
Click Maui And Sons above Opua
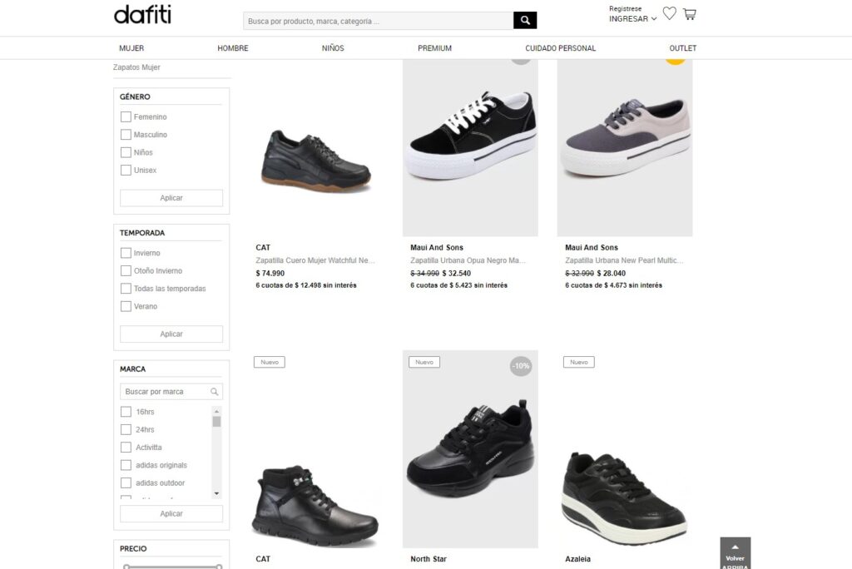pos(437,247)
